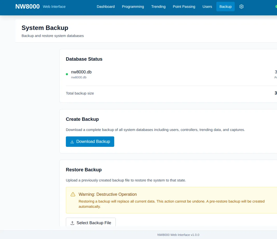Click the download arrow icon on Download Backup
Screen dimensions: 277x239
[72, 142]
